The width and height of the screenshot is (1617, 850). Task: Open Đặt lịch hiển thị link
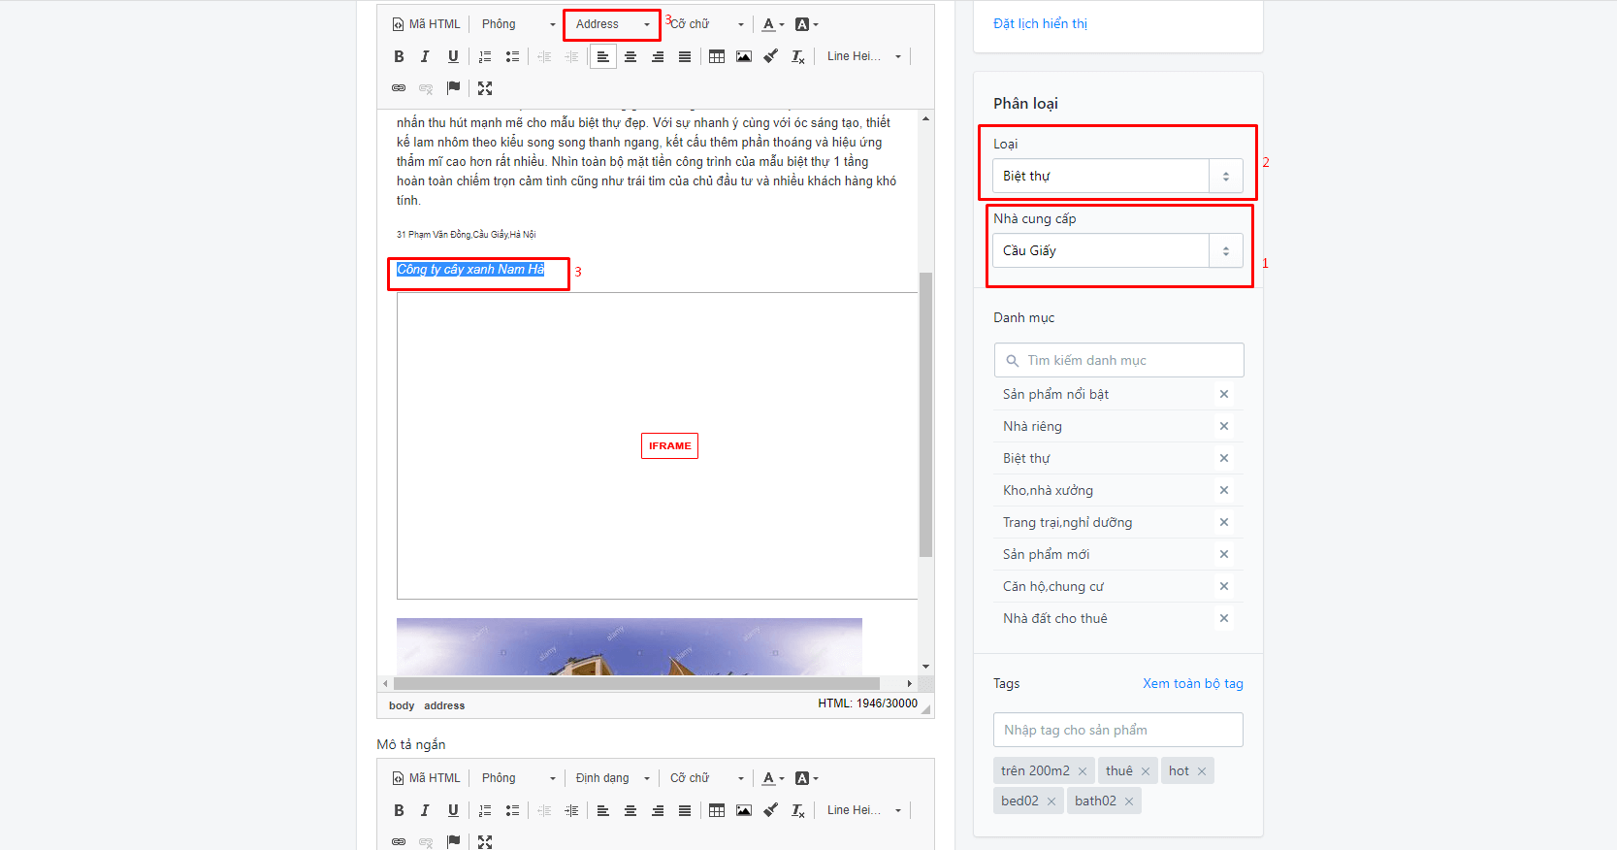1040,23
